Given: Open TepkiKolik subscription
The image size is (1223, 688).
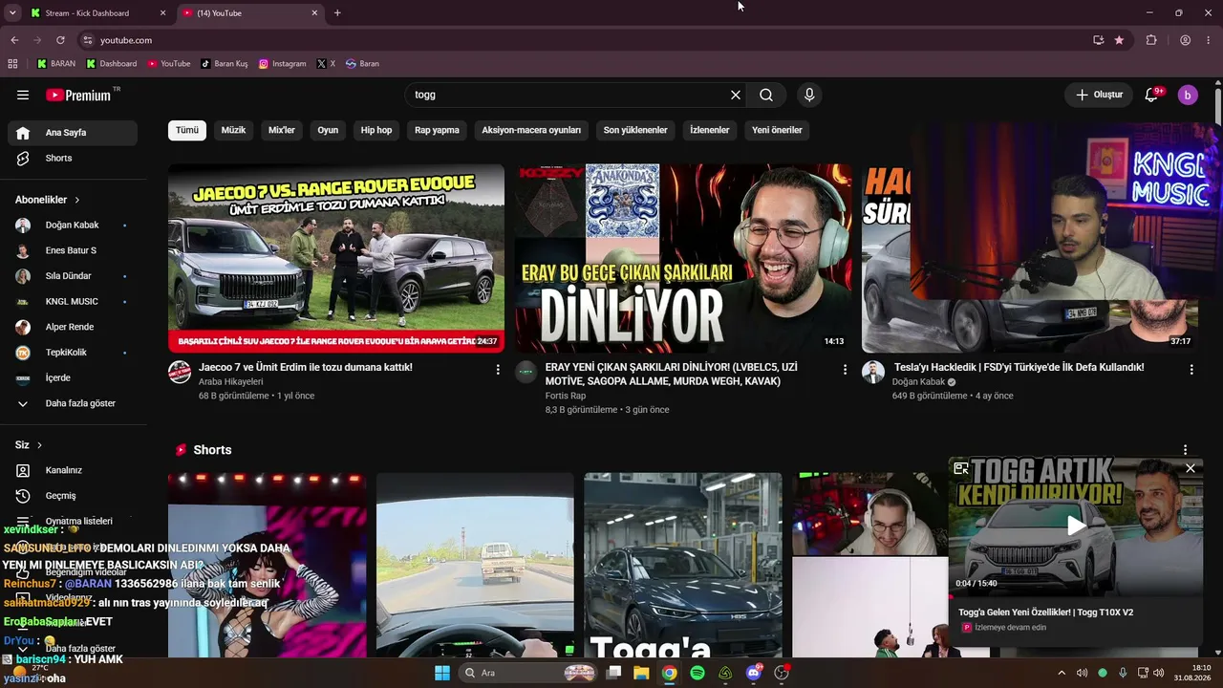Looking at the screenshot, I should point(73,353).
